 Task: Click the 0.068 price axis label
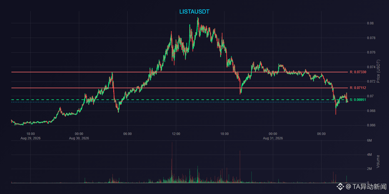pyautogui.click(x=371, y=111)
